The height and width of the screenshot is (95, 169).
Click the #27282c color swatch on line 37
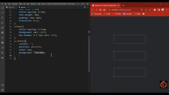35,53
